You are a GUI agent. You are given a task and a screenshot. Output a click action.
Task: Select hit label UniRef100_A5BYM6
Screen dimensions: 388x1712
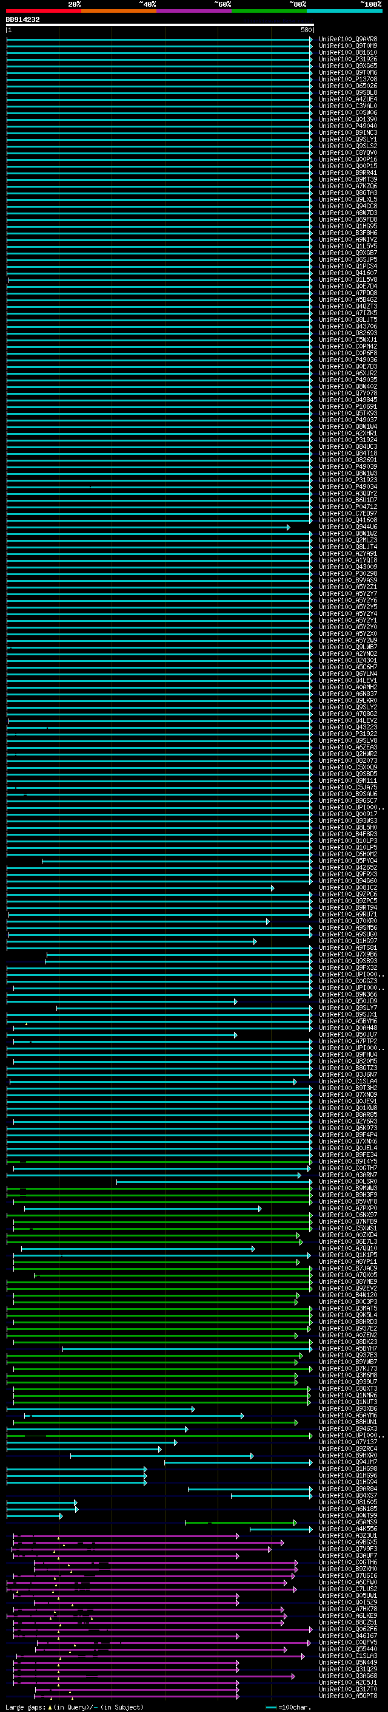coord(348,1021)
